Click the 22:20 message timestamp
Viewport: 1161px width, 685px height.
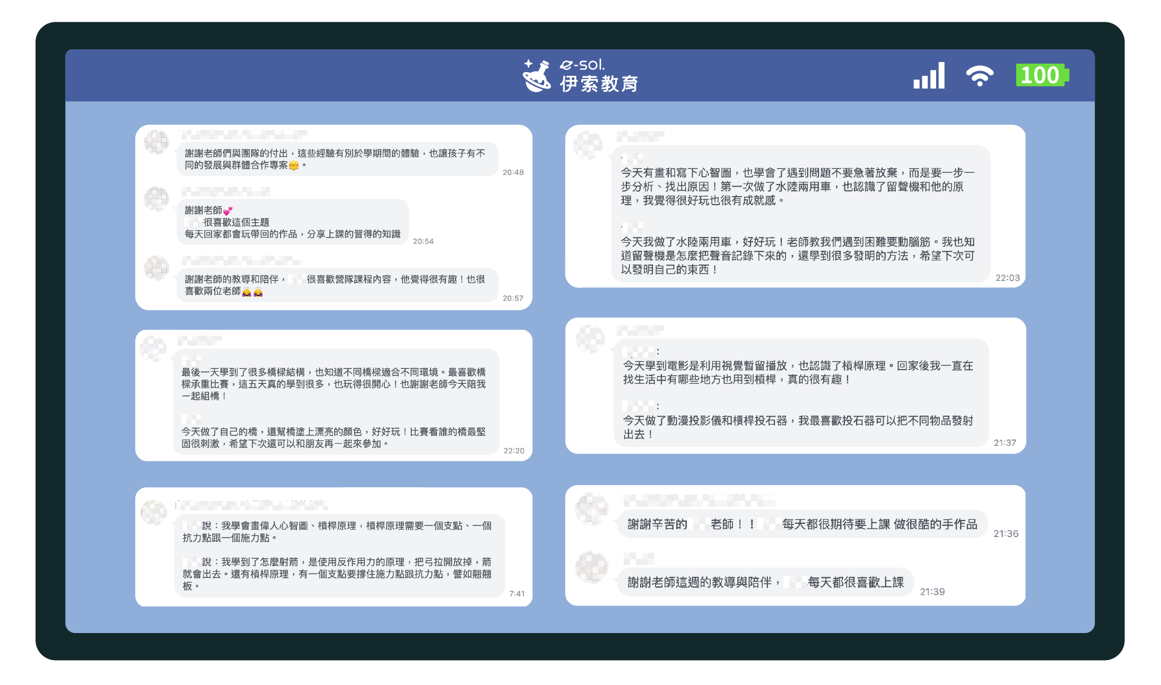pos(513,451)
